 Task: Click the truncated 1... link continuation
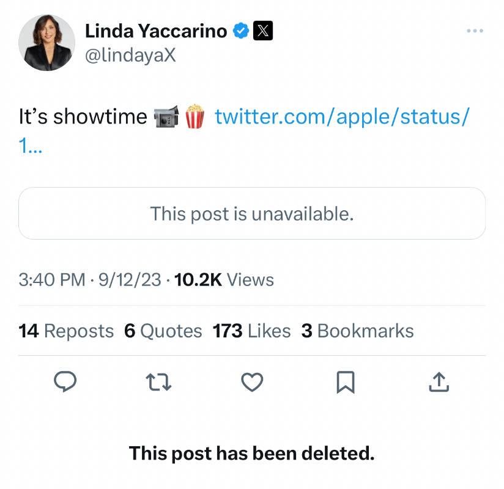coord(30,145)
